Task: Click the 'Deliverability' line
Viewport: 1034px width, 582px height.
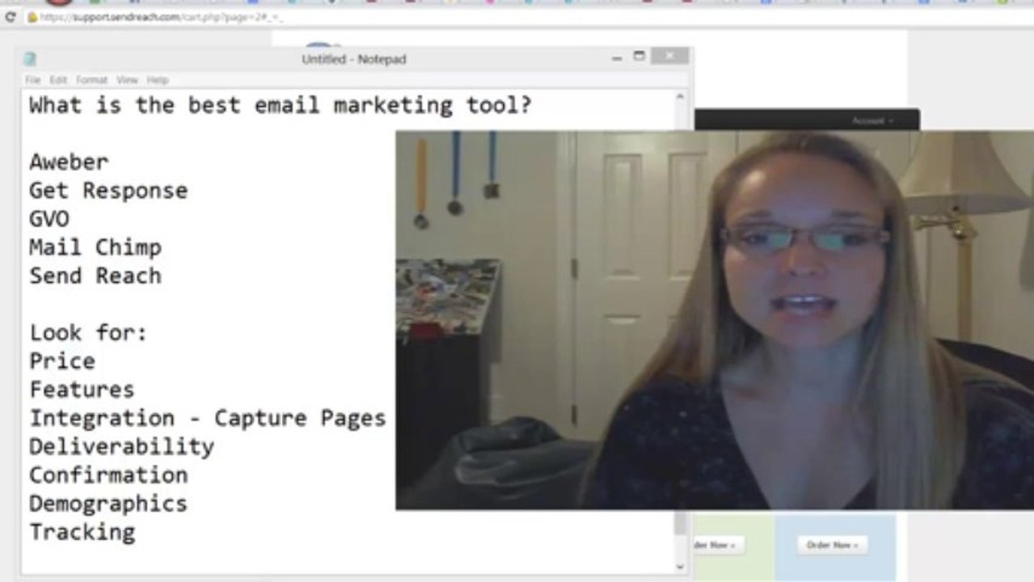Action: pos(121,446)
